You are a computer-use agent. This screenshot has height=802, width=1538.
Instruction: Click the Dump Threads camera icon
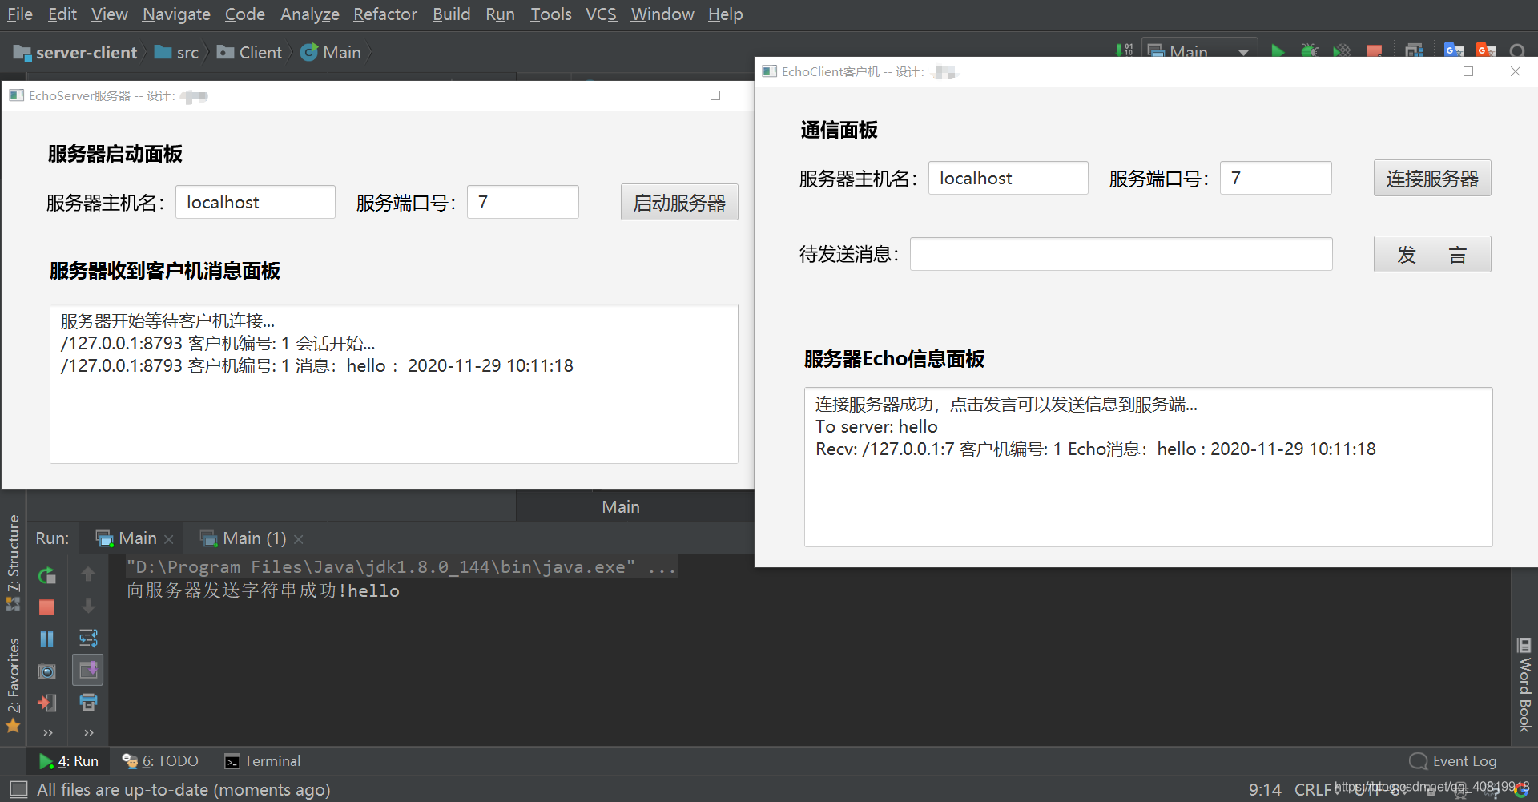pyautogui.click(x=47, y=671)
